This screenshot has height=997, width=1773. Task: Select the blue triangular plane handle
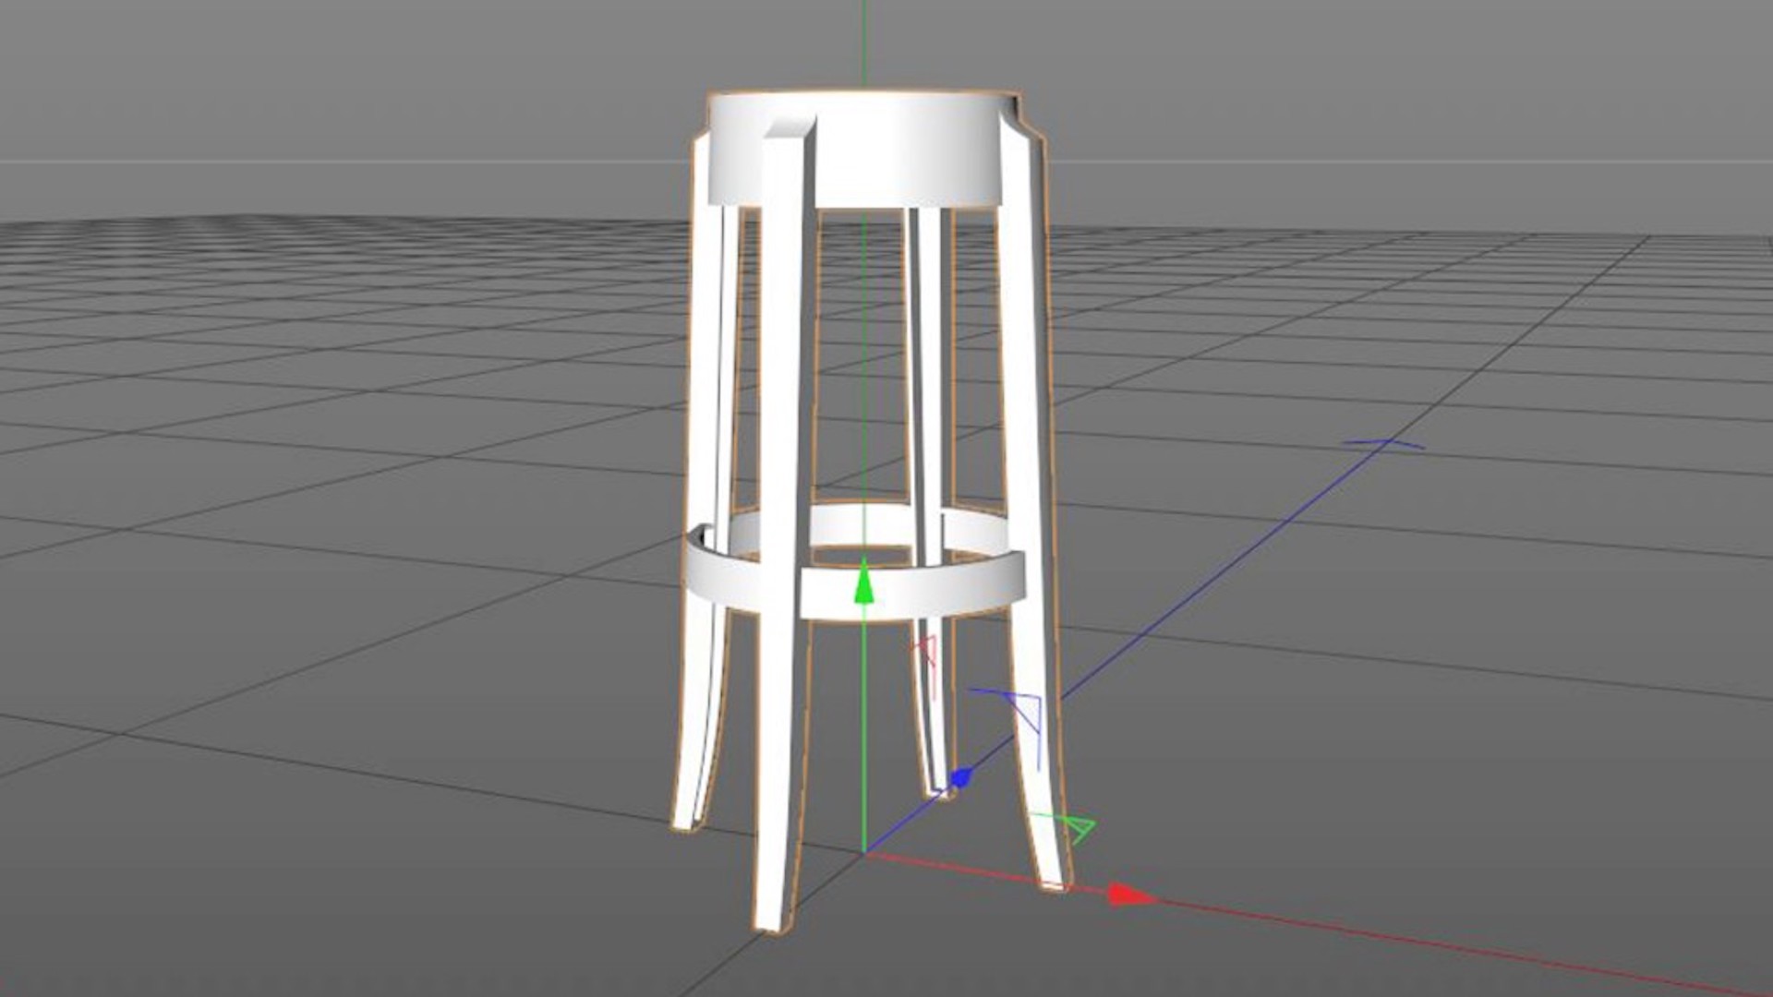coord(1027,715)
